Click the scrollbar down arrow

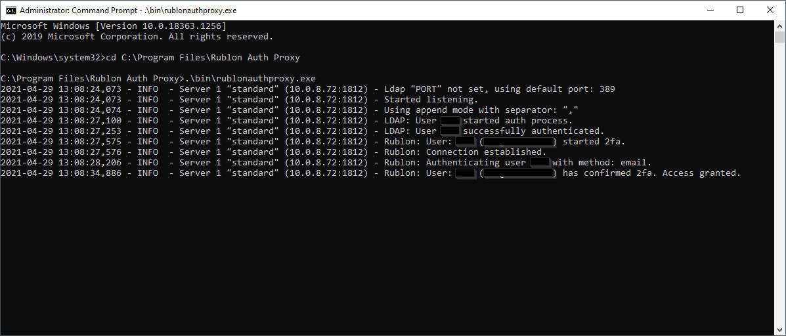coord(780,330)
